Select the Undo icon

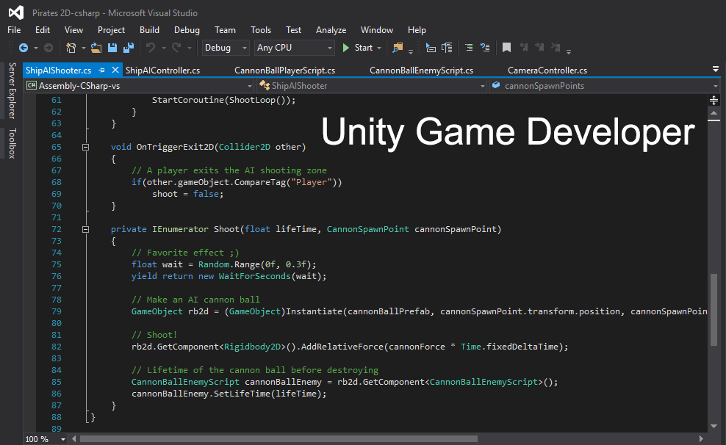pos(152,48)
